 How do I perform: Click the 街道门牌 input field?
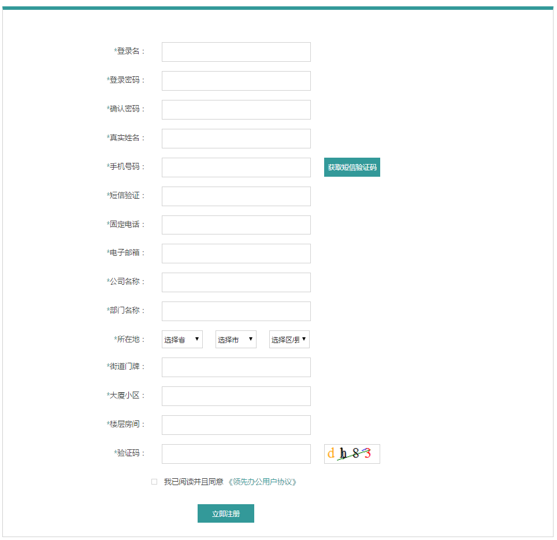[x=236, y=367]
